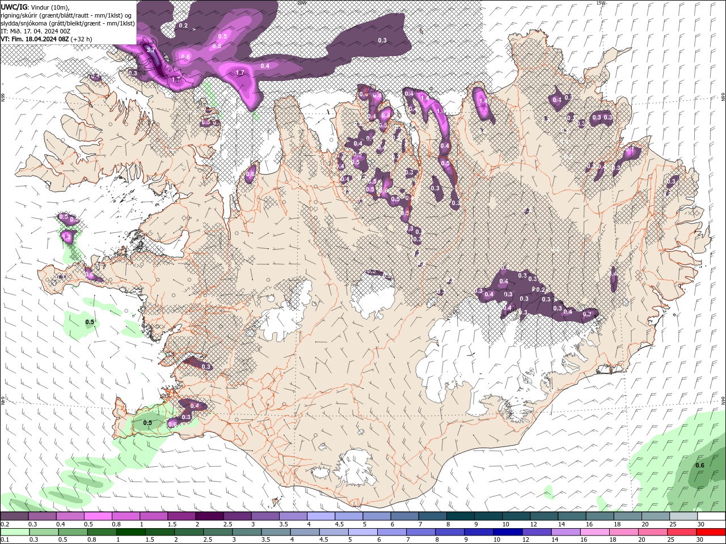Click the '0.1' label in the lower legend row

coord(5,539)
